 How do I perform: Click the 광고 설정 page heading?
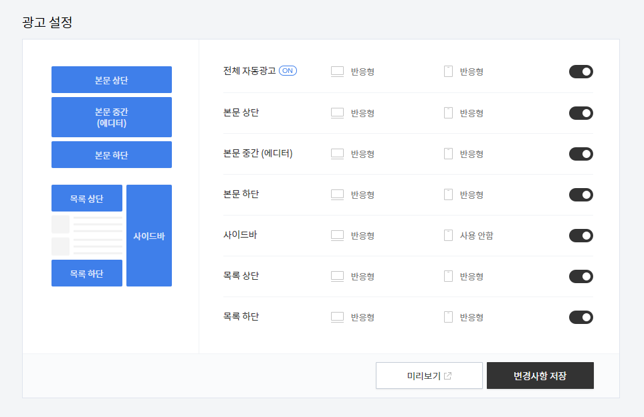[47, 22]
